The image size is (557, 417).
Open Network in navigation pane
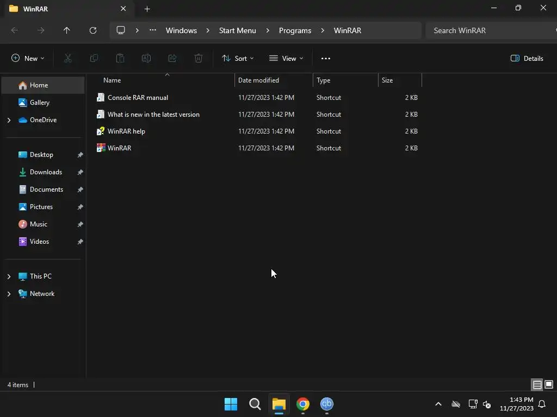(42, 294)
